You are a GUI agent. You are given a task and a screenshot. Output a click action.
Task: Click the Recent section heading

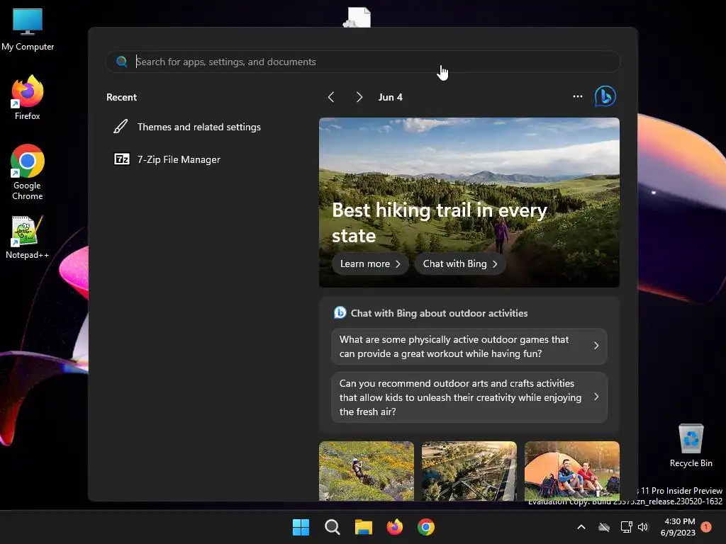[121, 97]
